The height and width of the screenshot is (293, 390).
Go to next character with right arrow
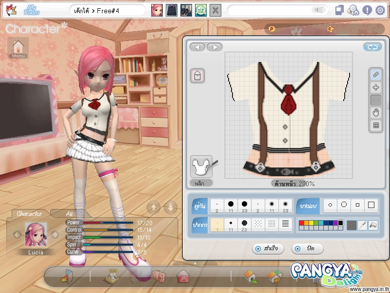(x=55, y=234)
